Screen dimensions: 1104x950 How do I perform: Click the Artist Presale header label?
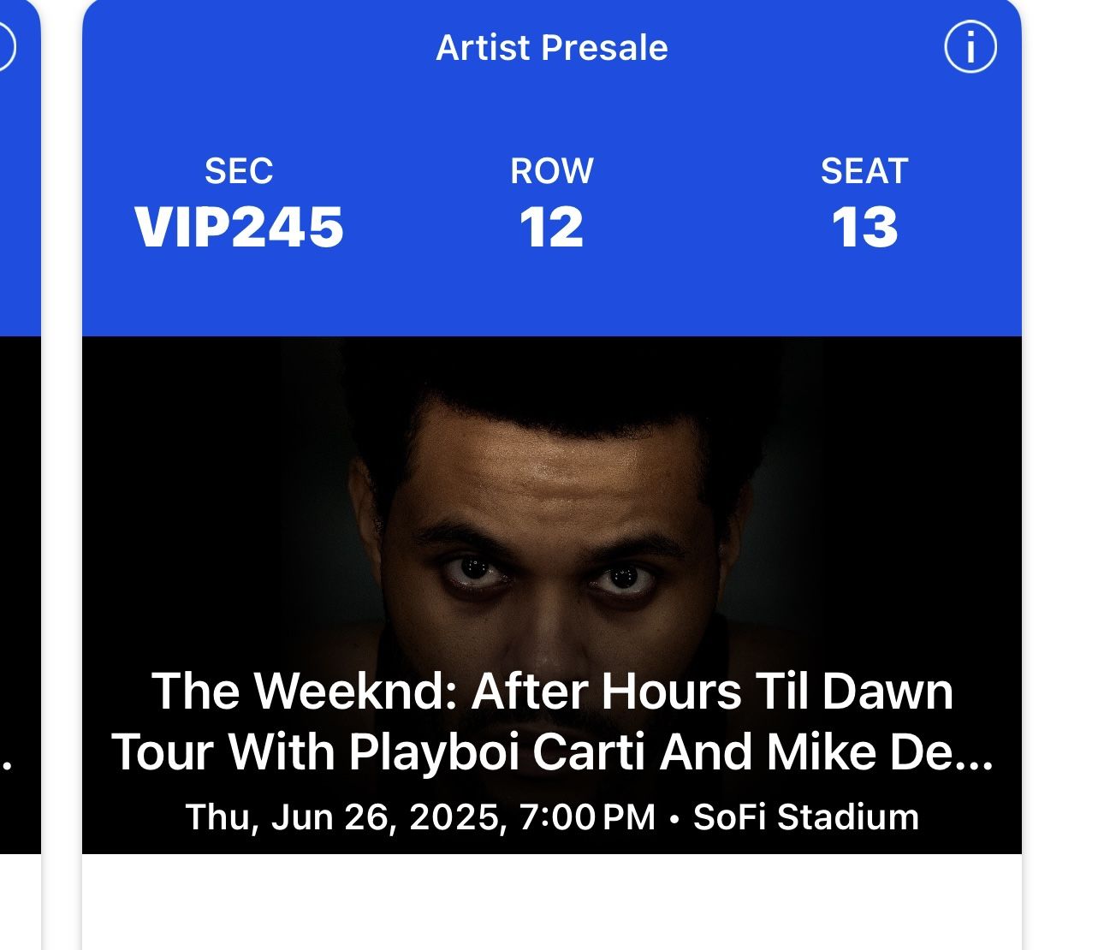[x=552, y=48]
